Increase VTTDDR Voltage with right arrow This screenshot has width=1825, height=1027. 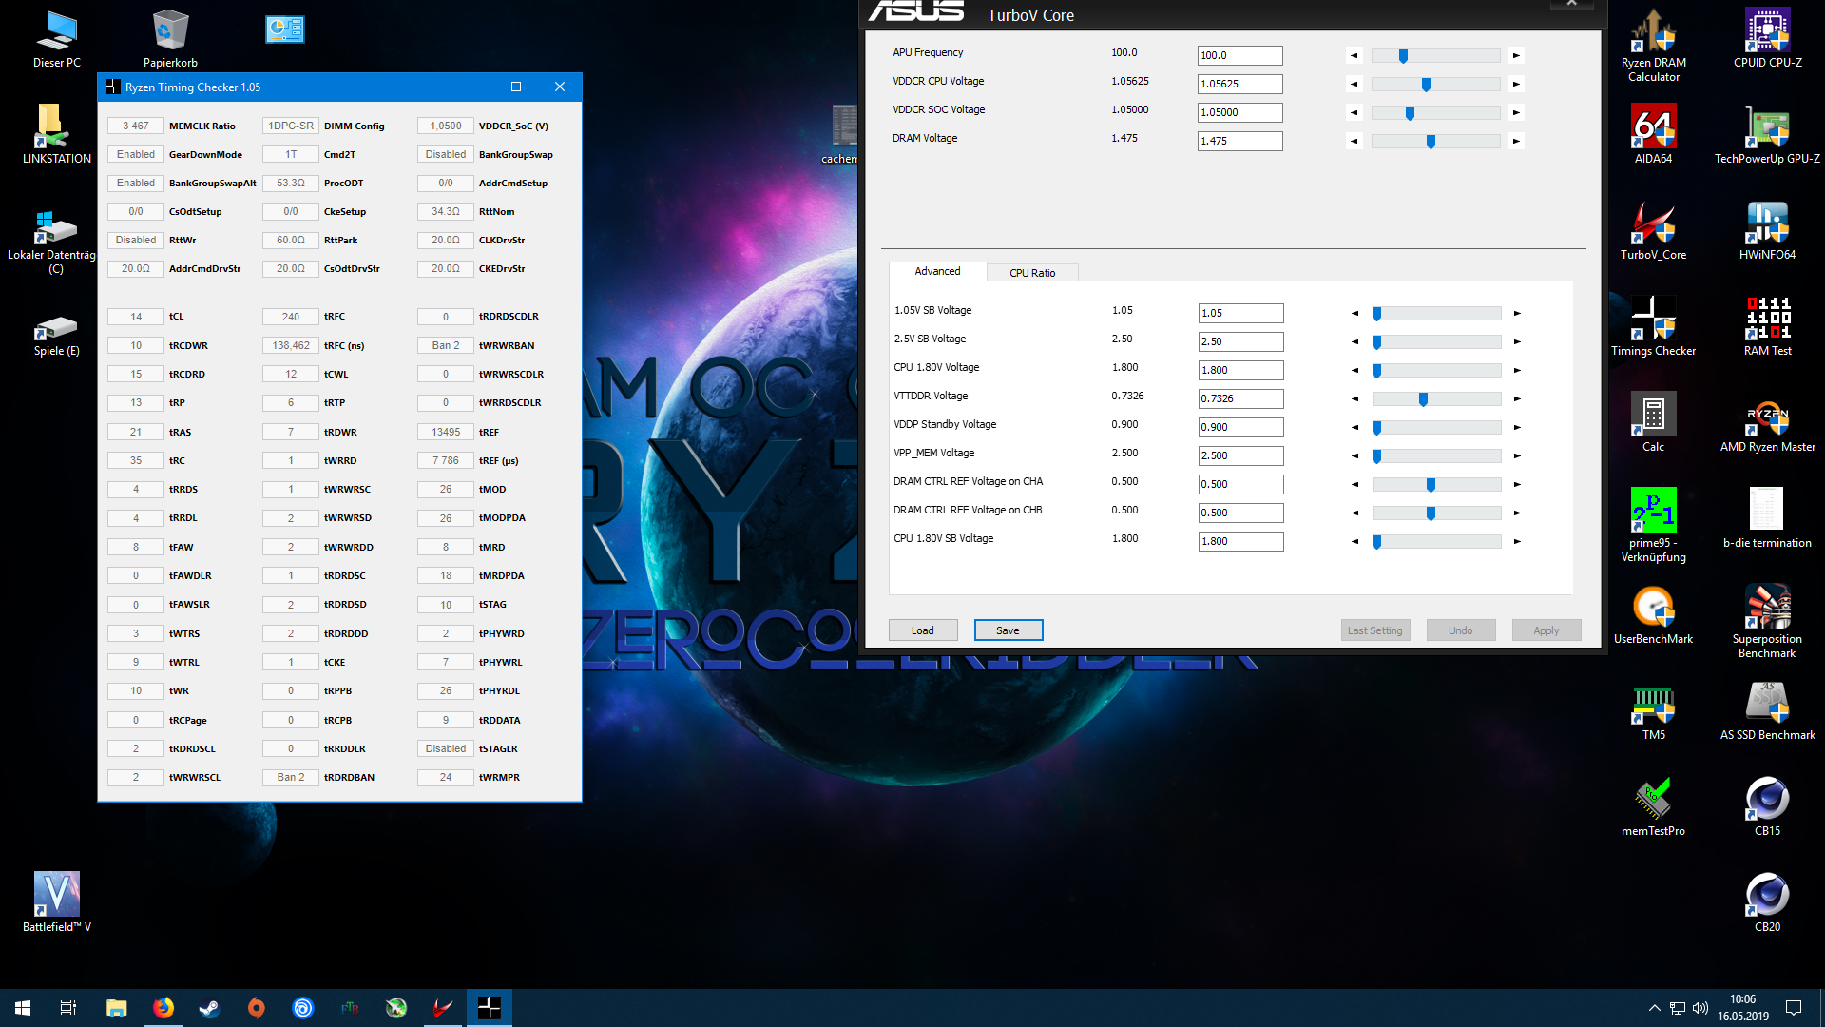click(1517, 399)
